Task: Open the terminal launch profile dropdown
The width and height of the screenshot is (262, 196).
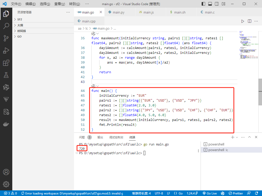Action: point(237,137)
